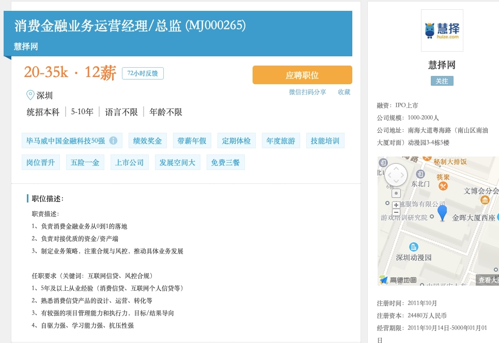This screenshot has height=343, width=499.
Task: Click the 慧择 huize.com company logo
Action: point(442,30)
